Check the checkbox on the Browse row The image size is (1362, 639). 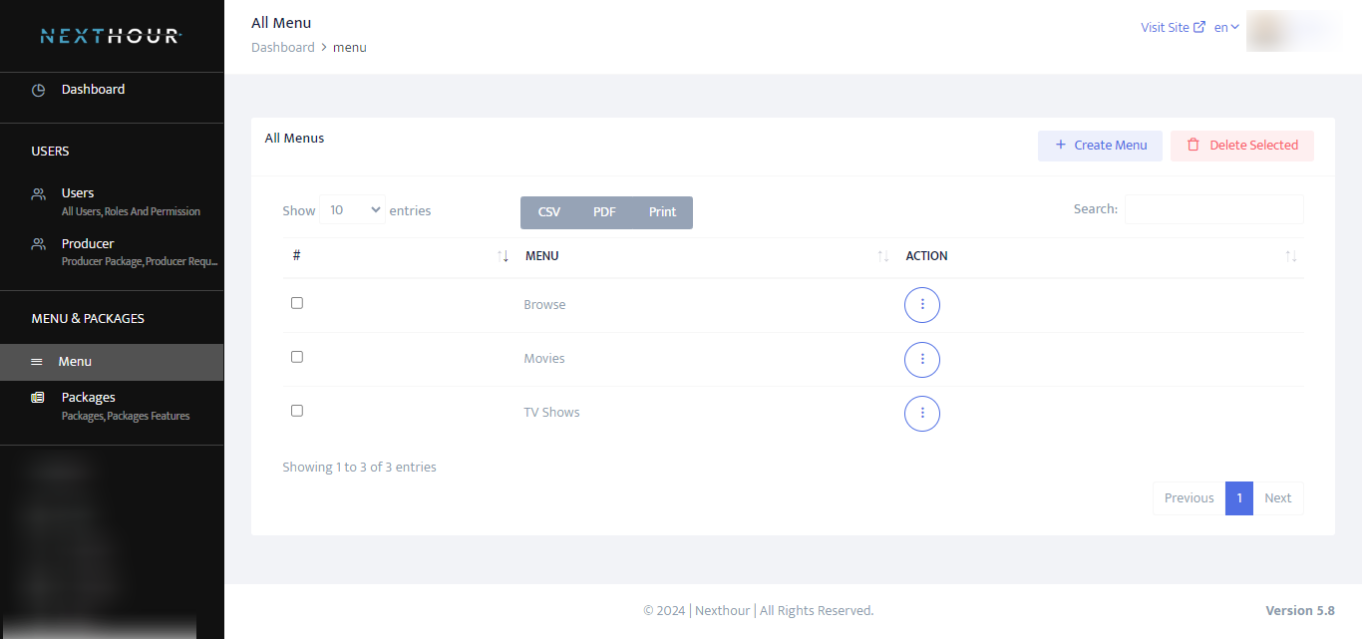296,302
